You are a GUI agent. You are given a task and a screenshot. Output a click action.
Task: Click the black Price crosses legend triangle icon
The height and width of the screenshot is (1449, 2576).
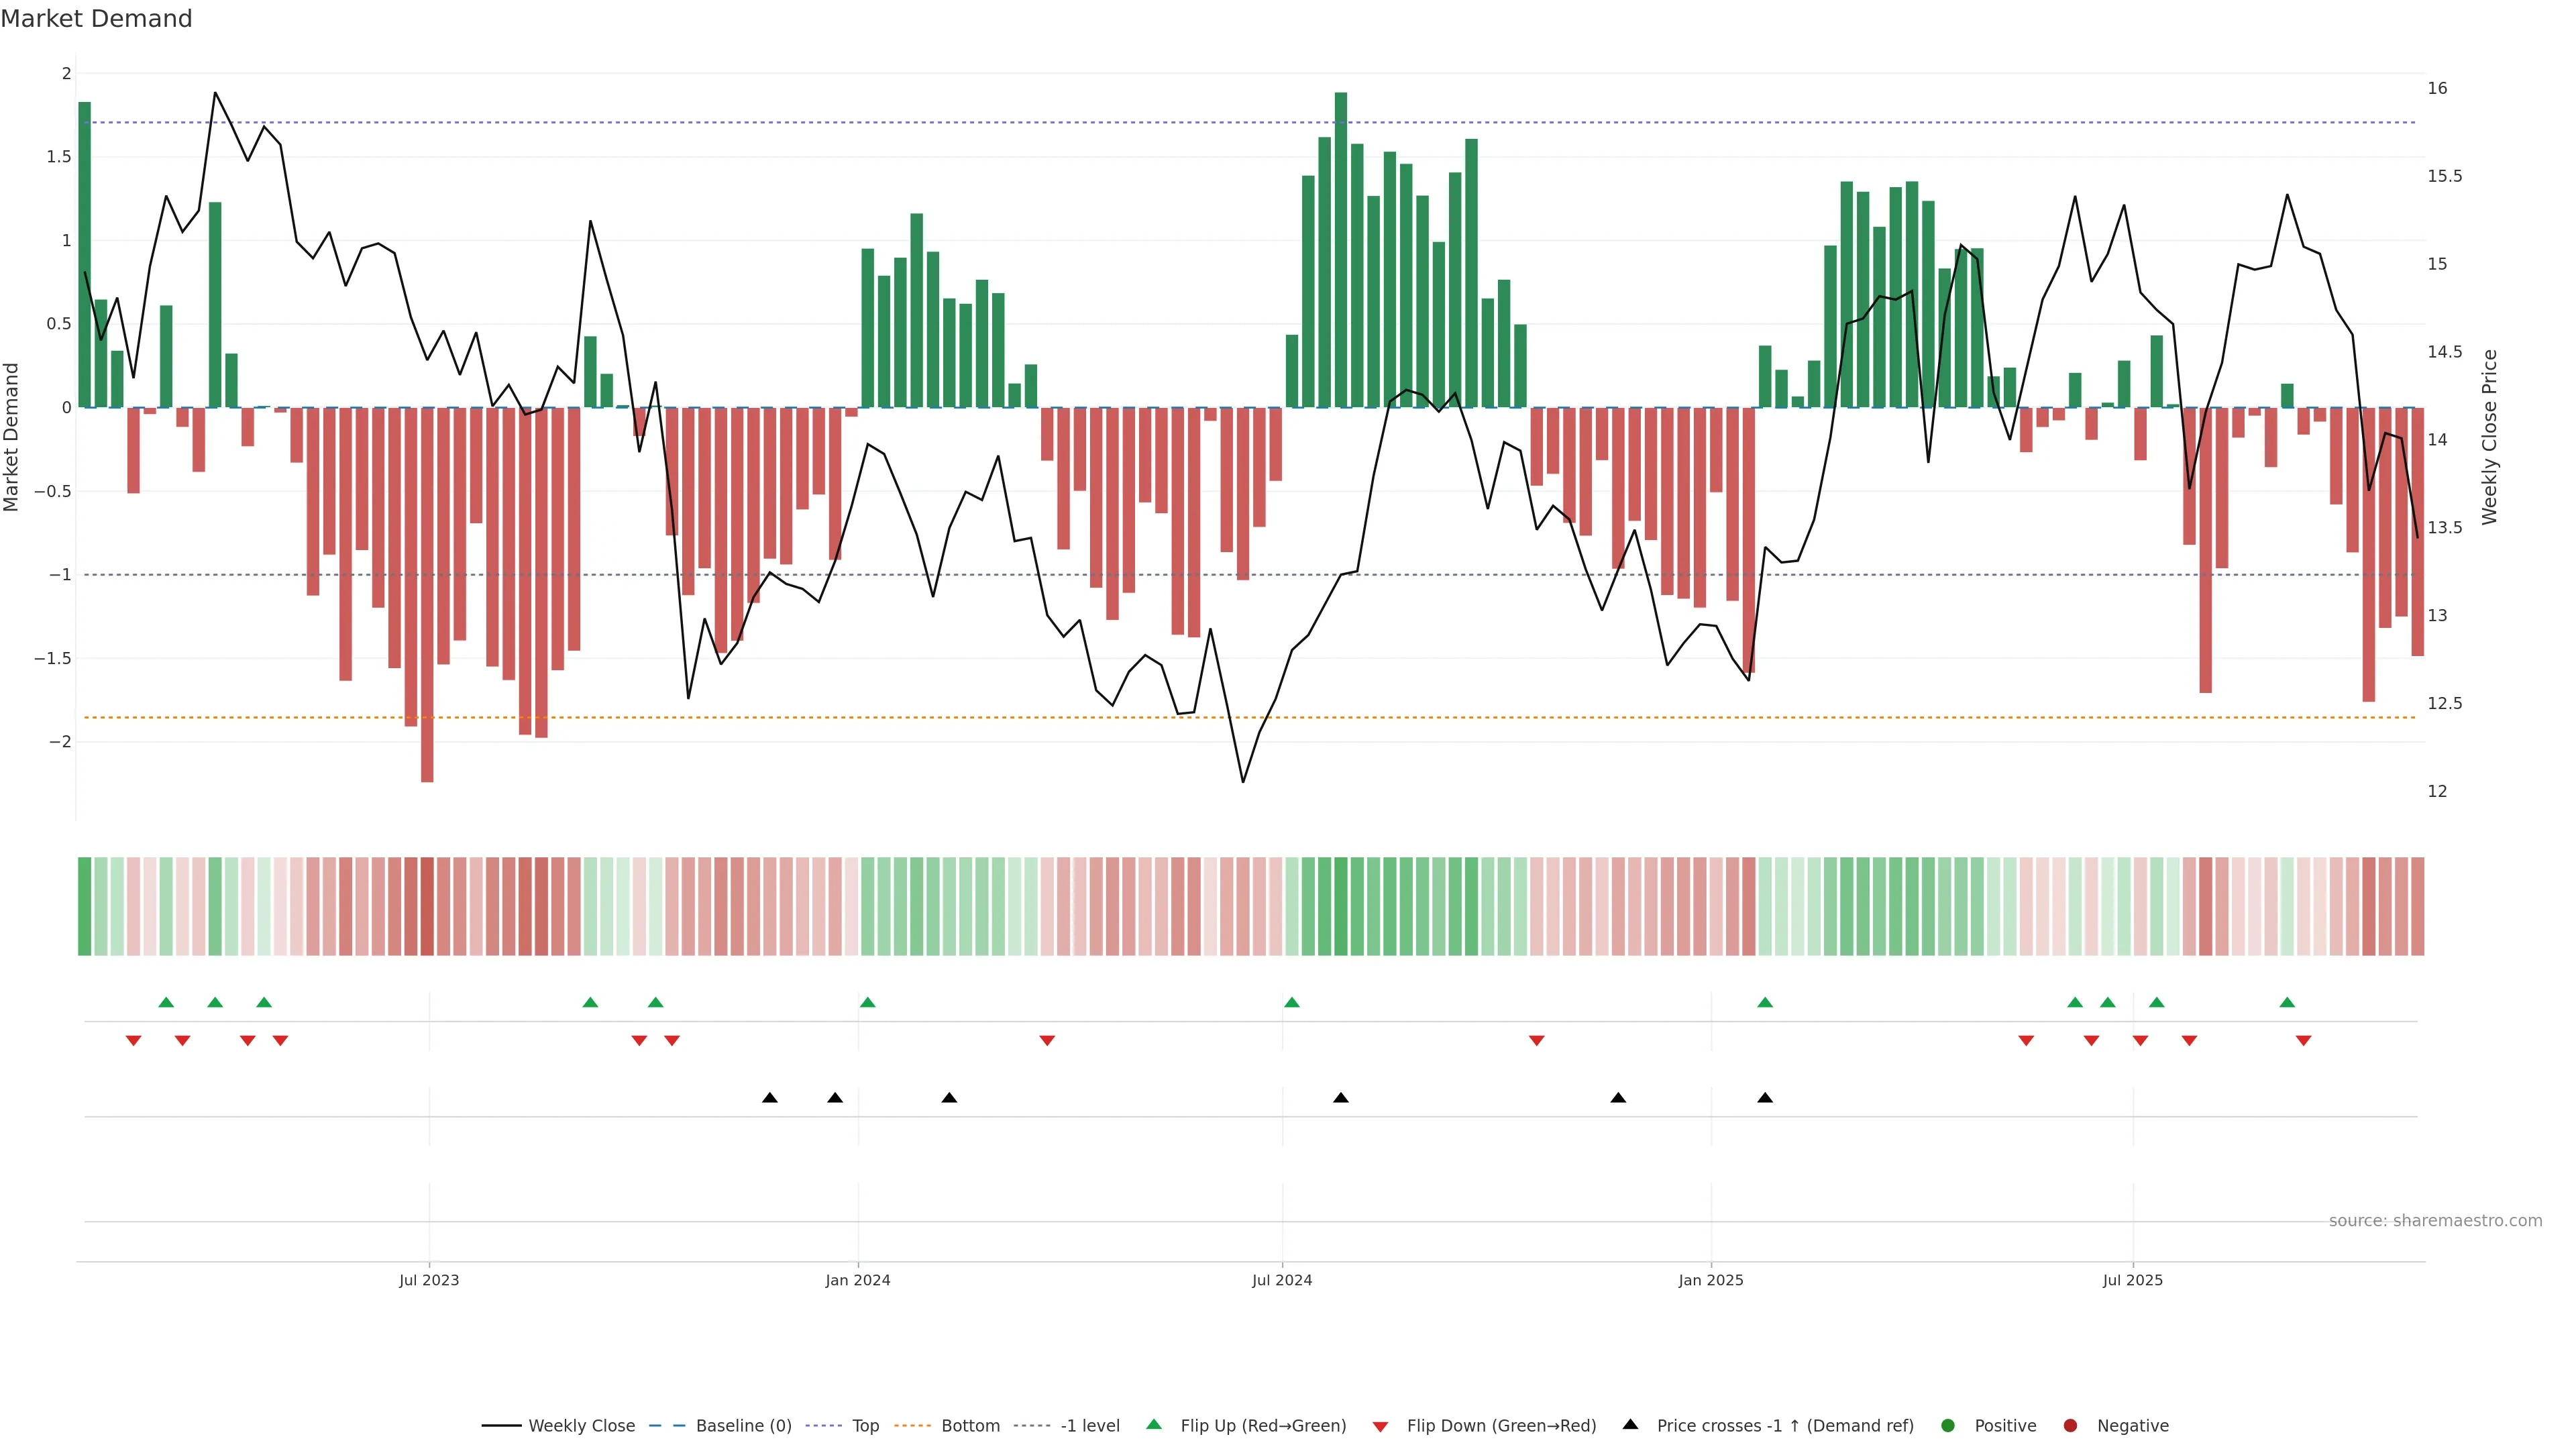[1630, 1425]
